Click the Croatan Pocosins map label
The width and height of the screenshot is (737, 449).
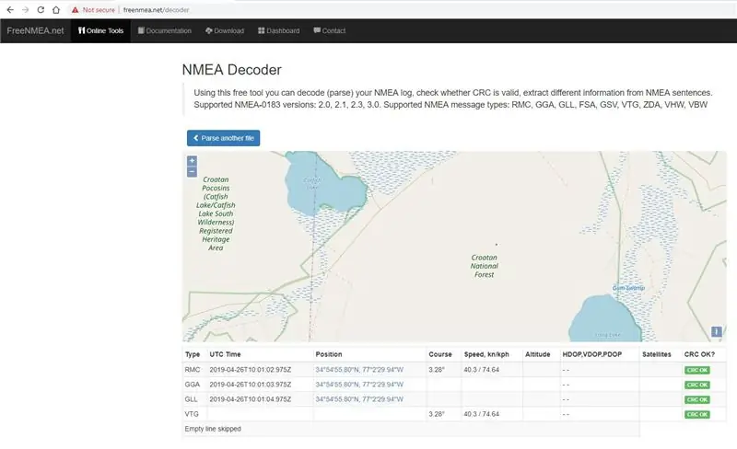(x=216, y=213)
